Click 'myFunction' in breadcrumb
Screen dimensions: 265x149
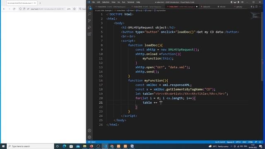(x=161, y=10)
